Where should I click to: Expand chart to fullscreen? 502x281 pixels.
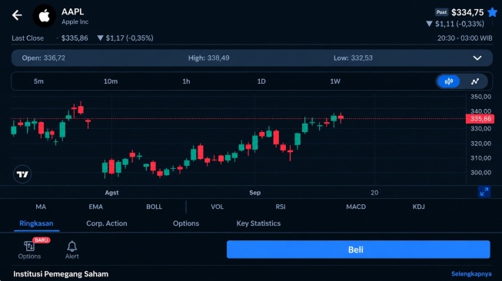pos(484,192)
